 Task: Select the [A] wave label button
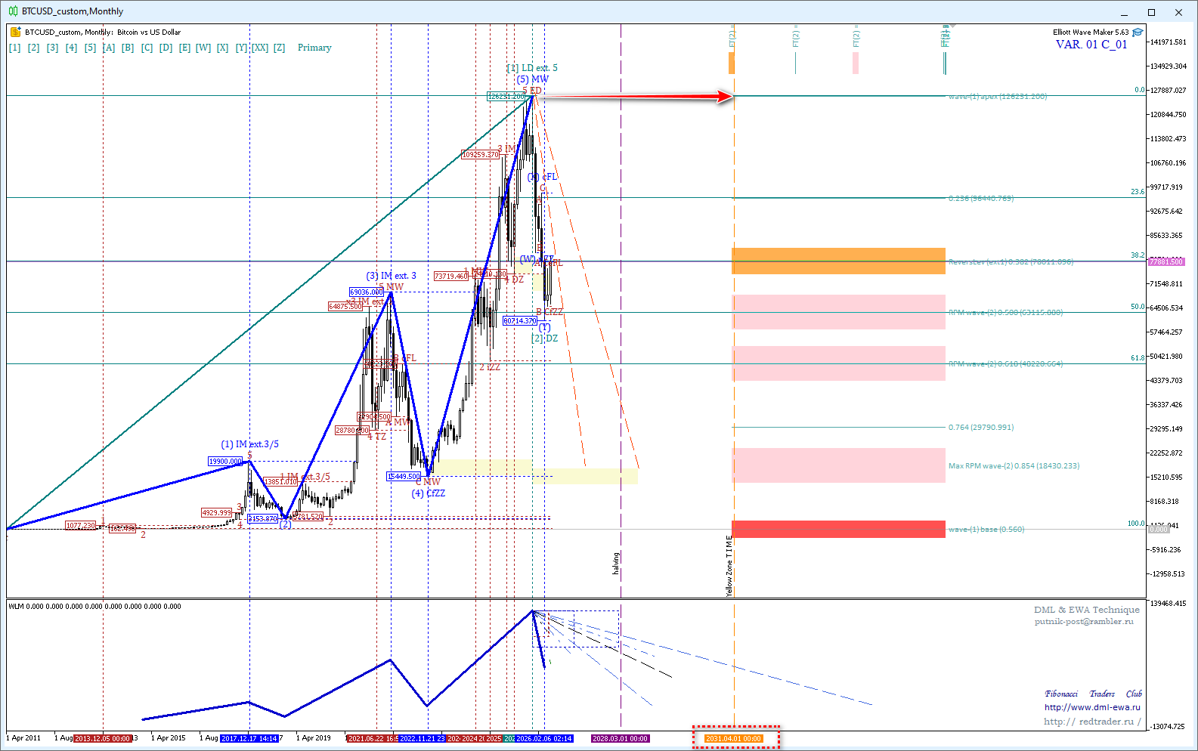tap(109, 48)
